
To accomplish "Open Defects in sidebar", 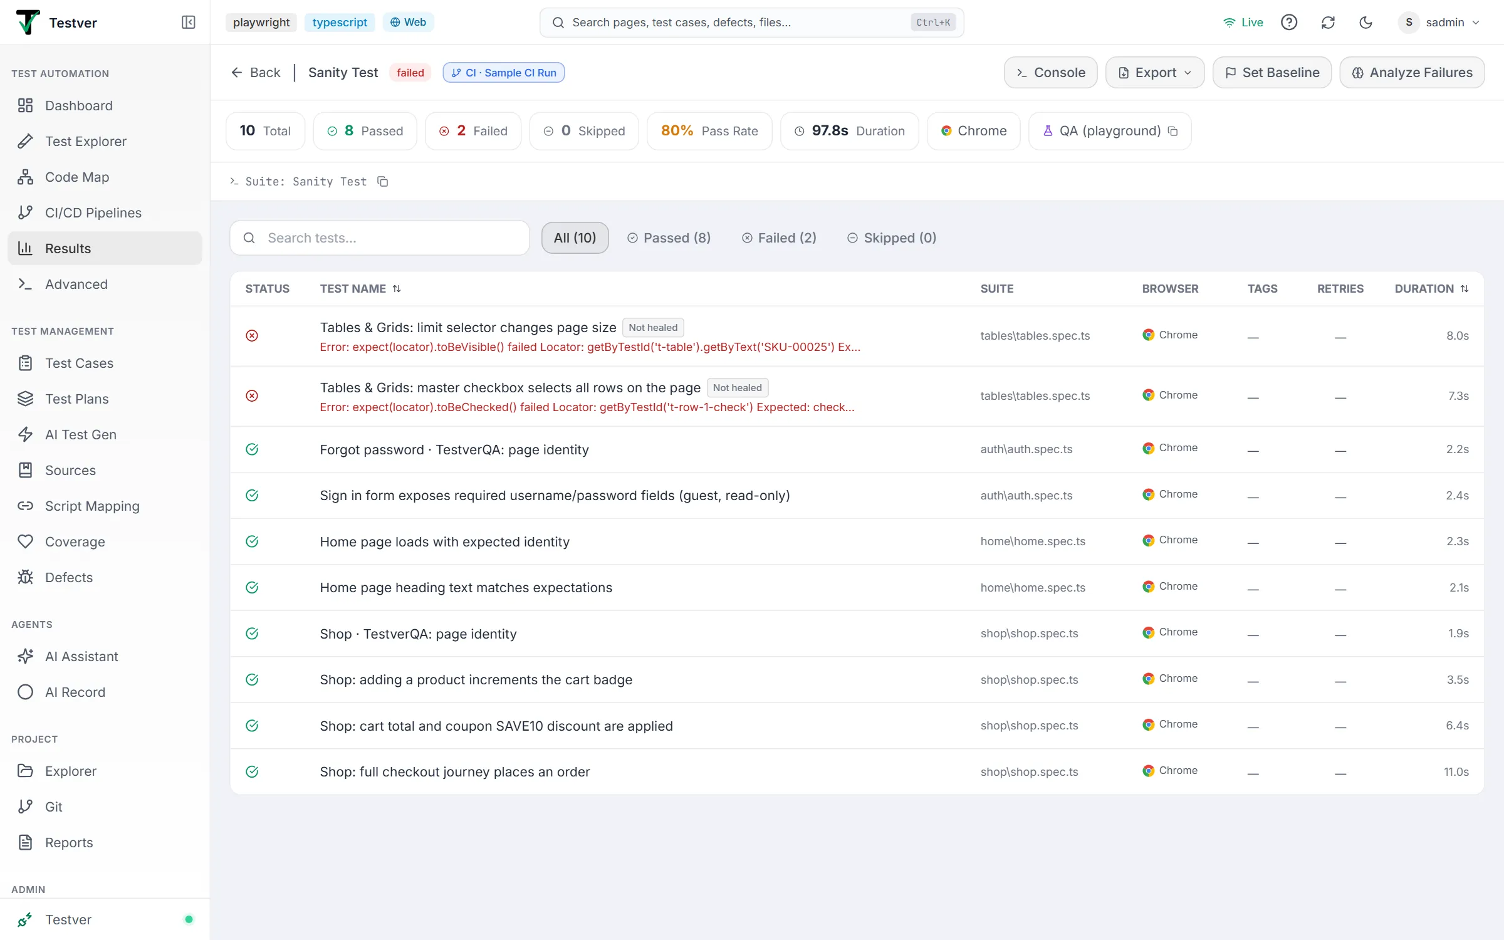I will (x=105, y=577).
